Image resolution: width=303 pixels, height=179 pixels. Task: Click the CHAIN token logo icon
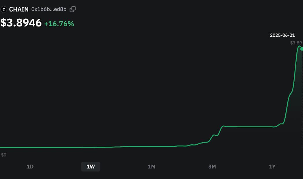click(3, 9)
